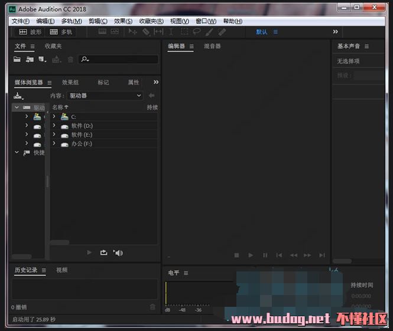393x331 pixels.
Task: Open the 文件 panel menu icon
Action: pos(33,47)
